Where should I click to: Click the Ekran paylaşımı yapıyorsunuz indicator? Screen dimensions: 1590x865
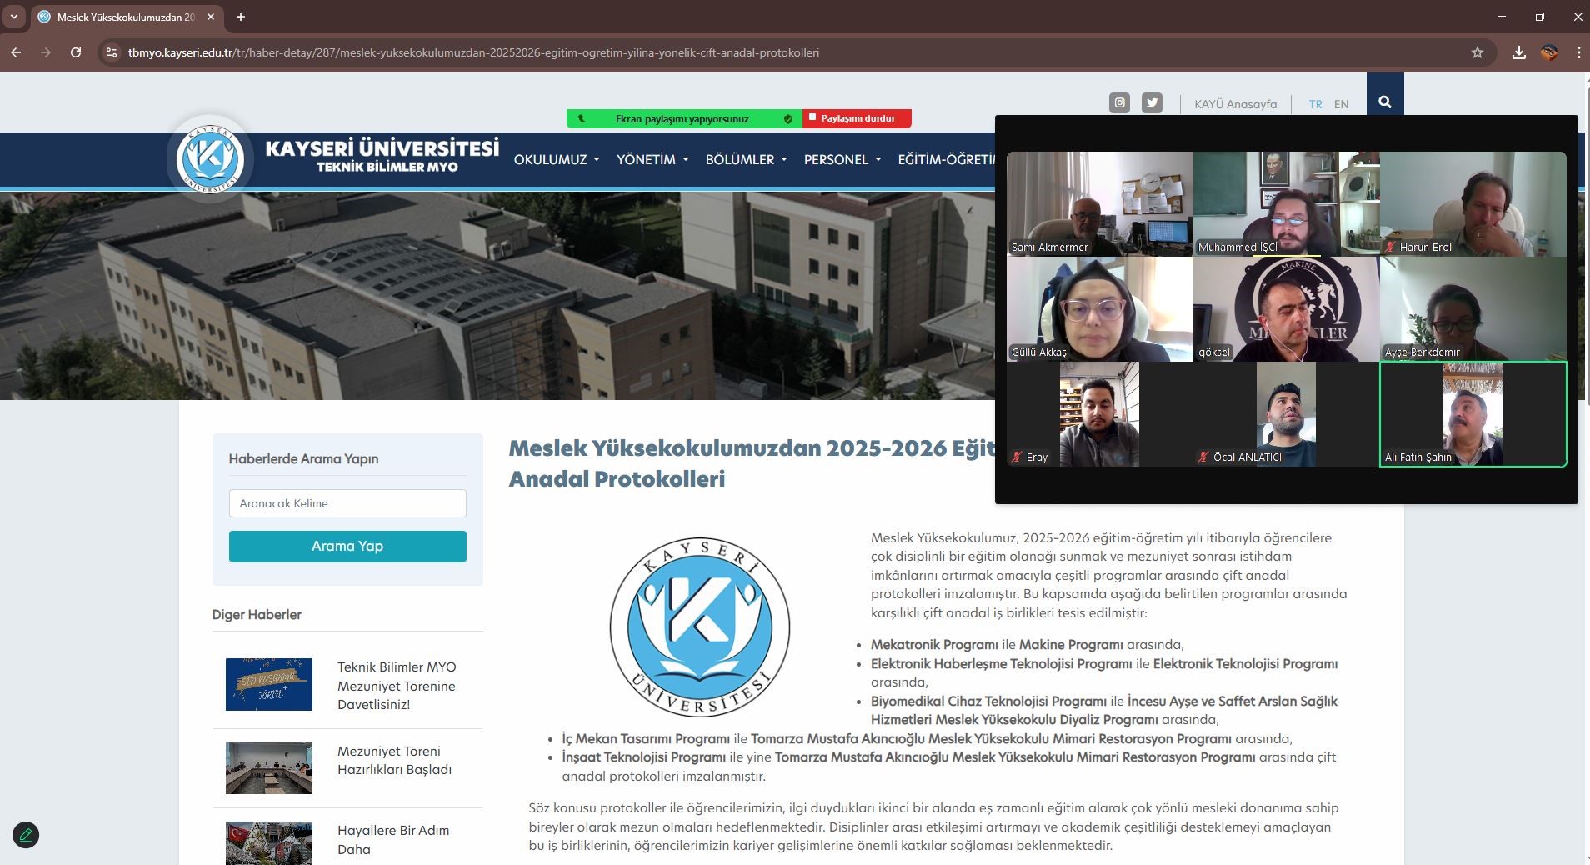tap(682, 119)
